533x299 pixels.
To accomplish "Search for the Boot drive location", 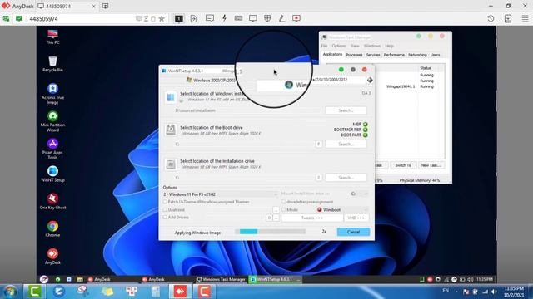I will pos(346,144).
